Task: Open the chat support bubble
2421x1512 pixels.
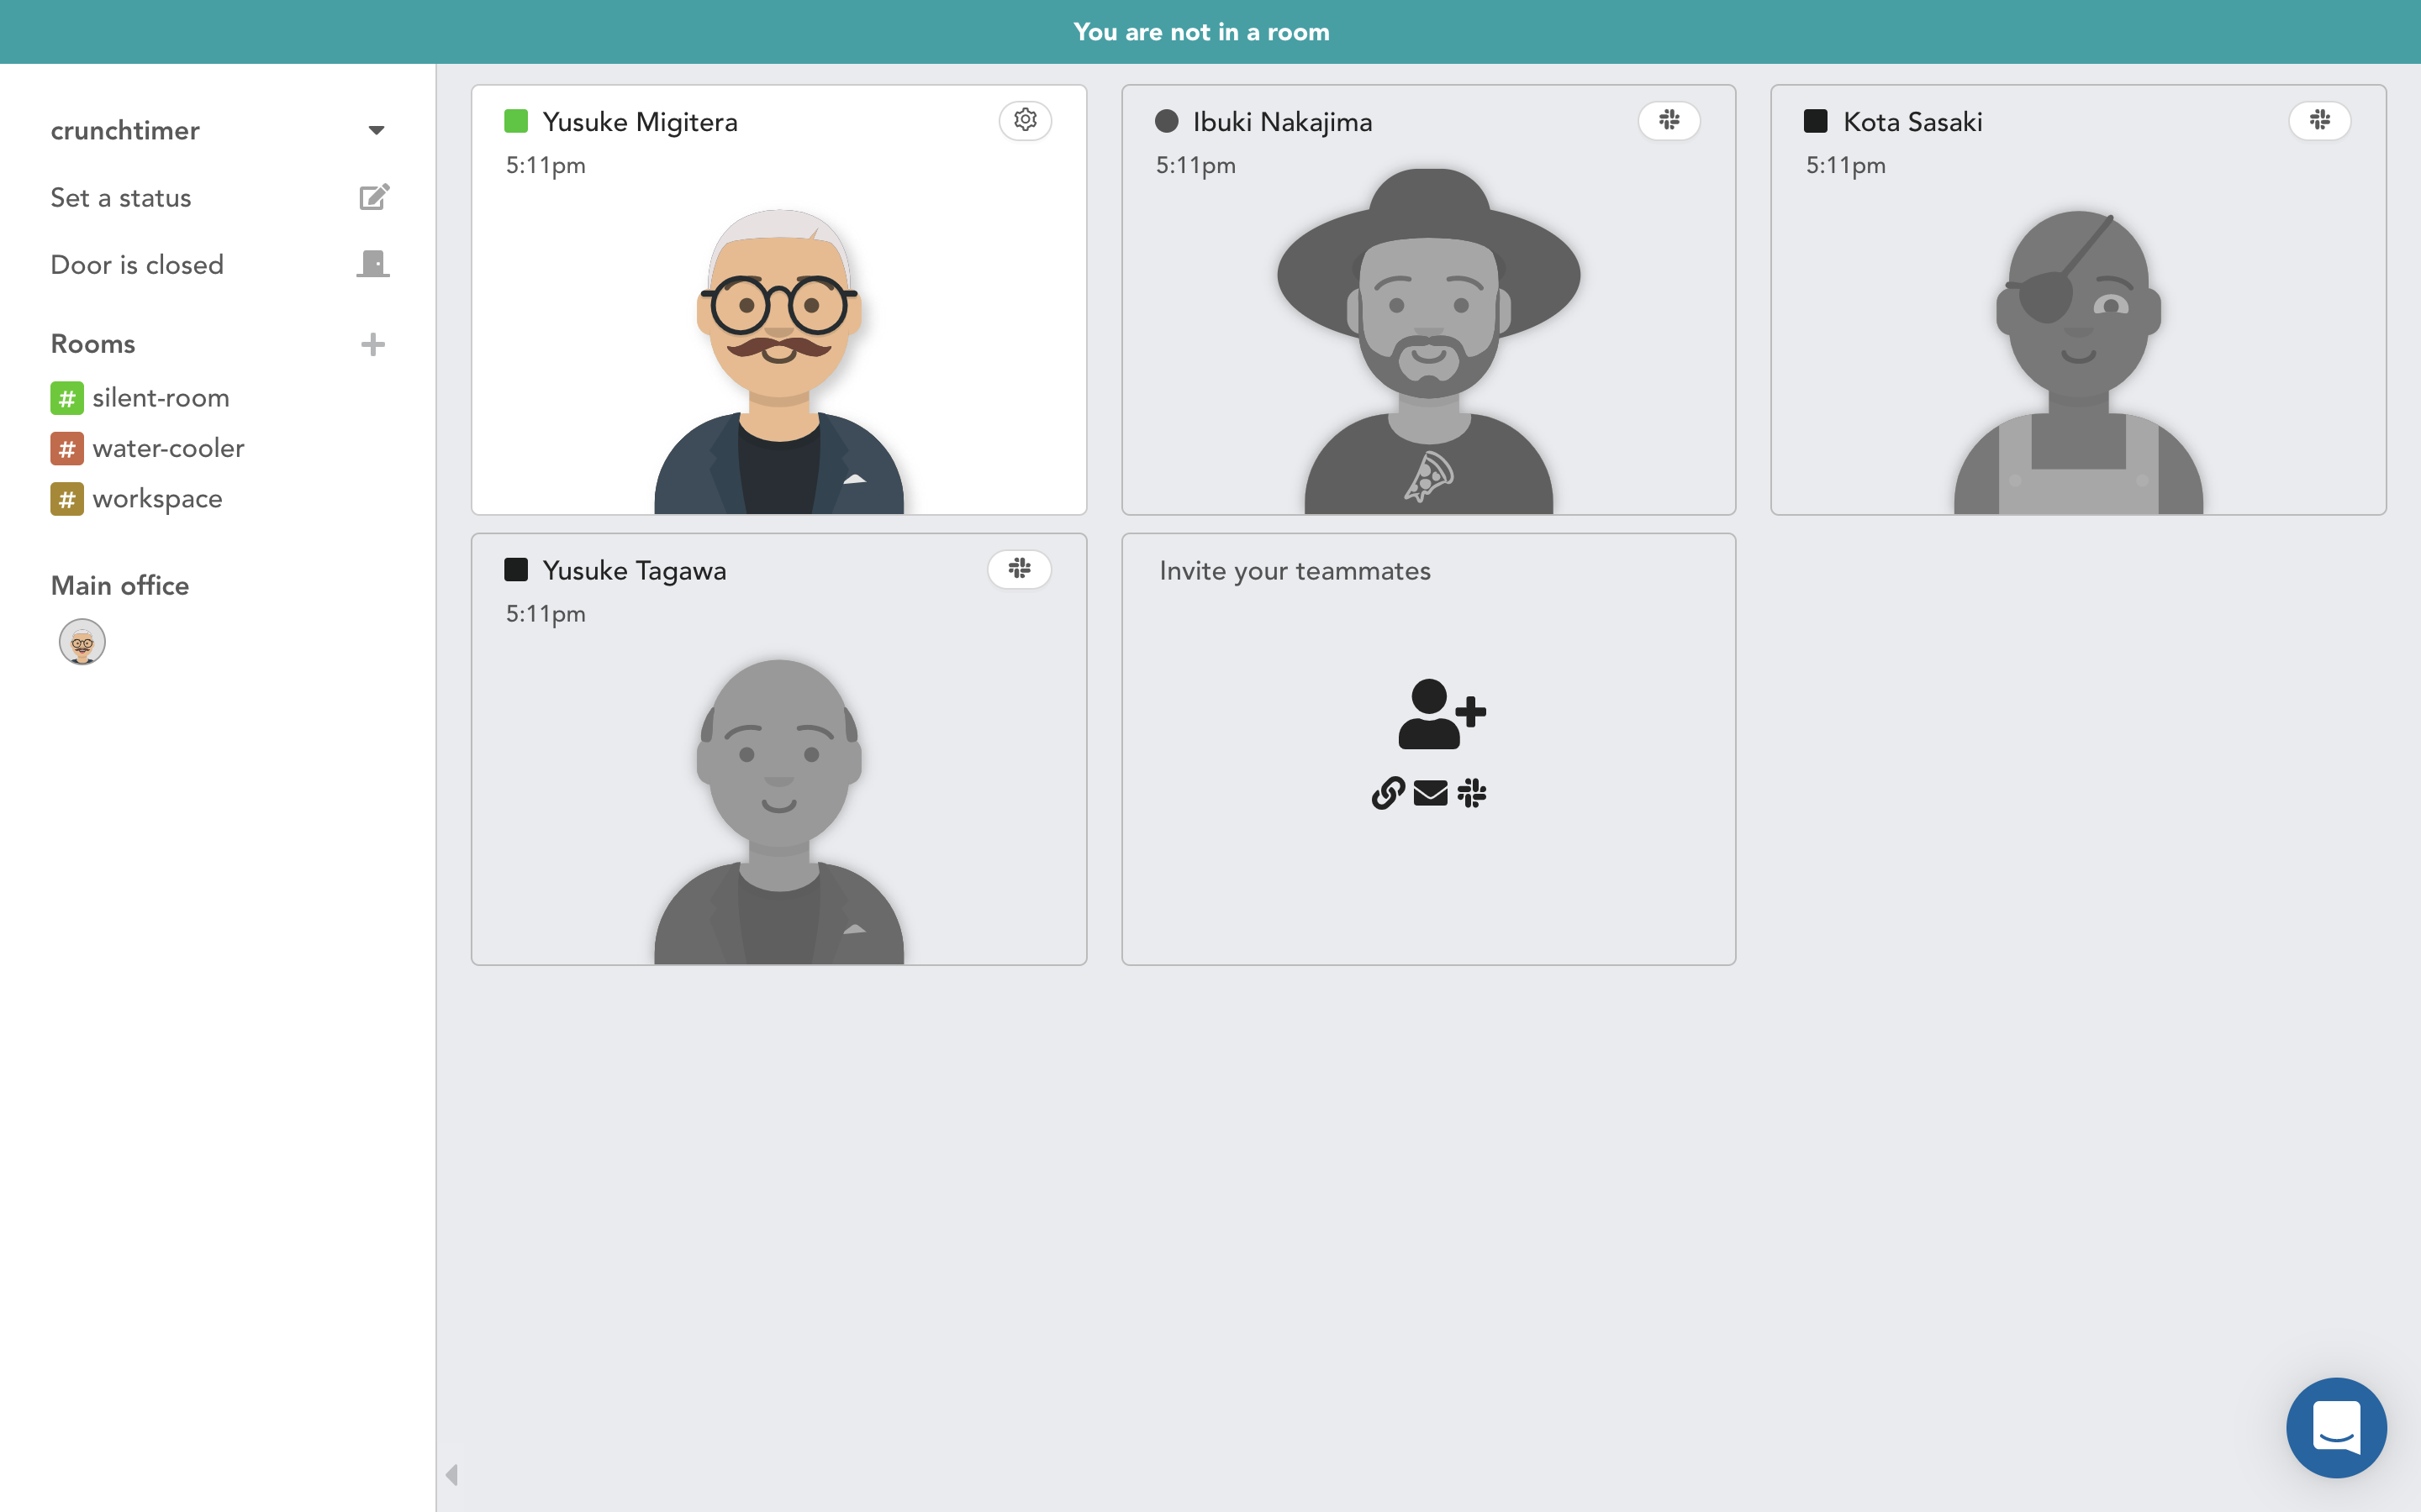Action: click(x=2335, y=1427)
